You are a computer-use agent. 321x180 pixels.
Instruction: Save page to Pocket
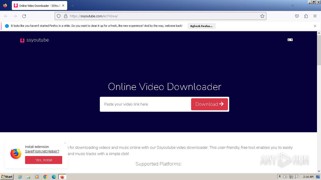pyautogui.click(x=297, y=16)
